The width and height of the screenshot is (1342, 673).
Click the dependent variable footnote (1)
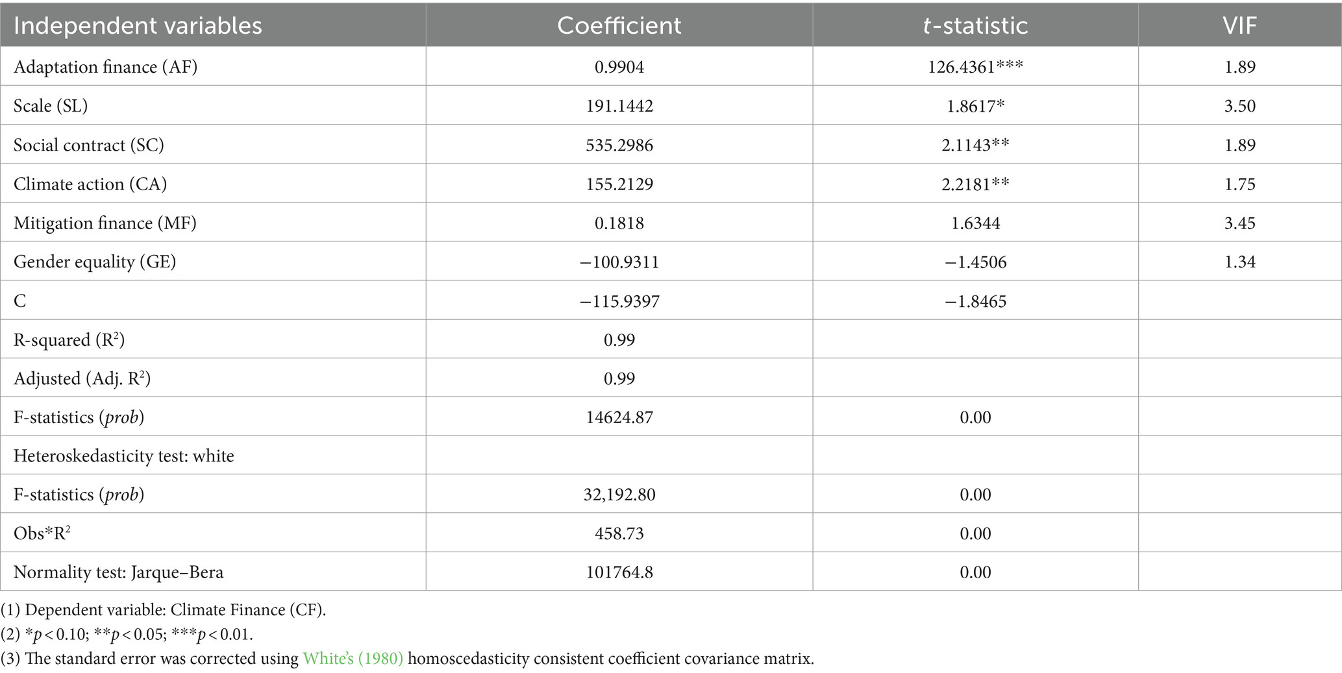(164, 610)
